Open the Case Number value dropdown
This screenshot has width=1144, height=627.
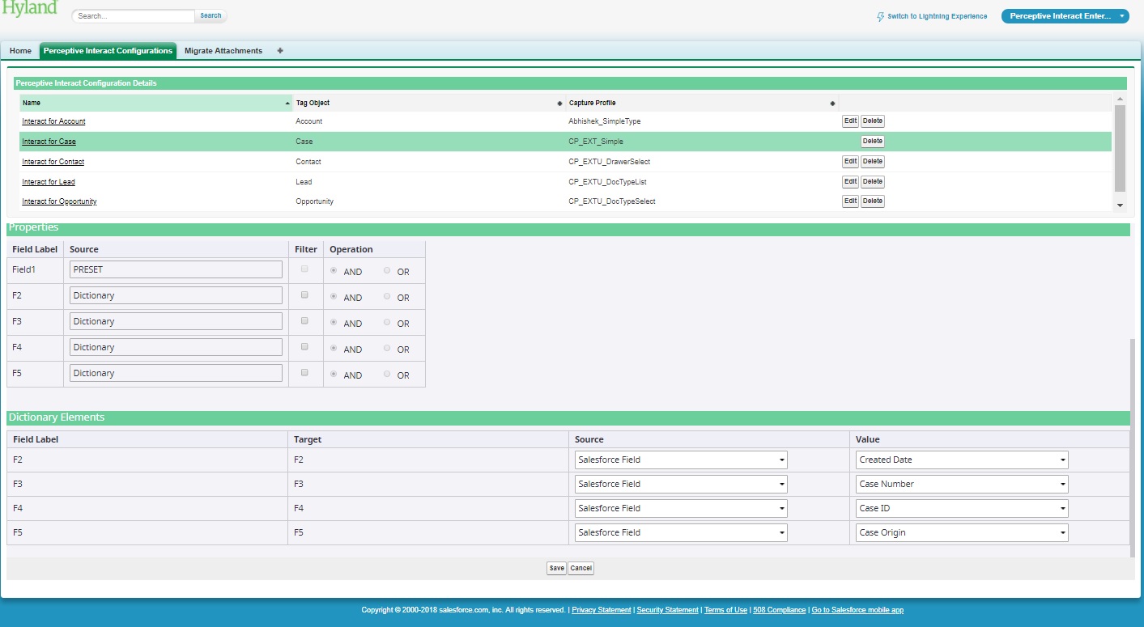962,485
